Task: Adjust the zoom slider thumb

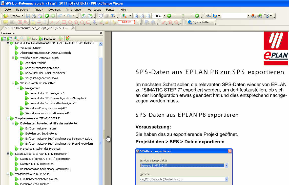Action: click(x=183, y=16)
